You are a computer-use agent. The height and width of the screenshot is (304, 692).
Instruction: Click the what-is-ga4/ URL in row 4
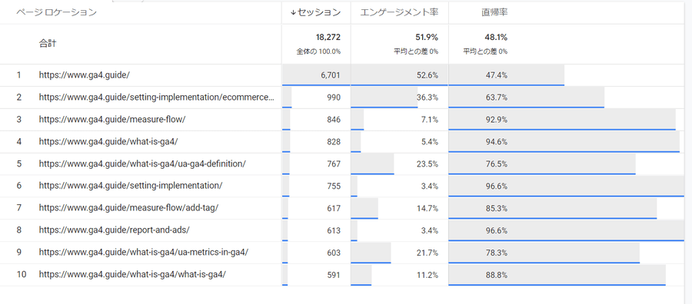tap(108, 141)
